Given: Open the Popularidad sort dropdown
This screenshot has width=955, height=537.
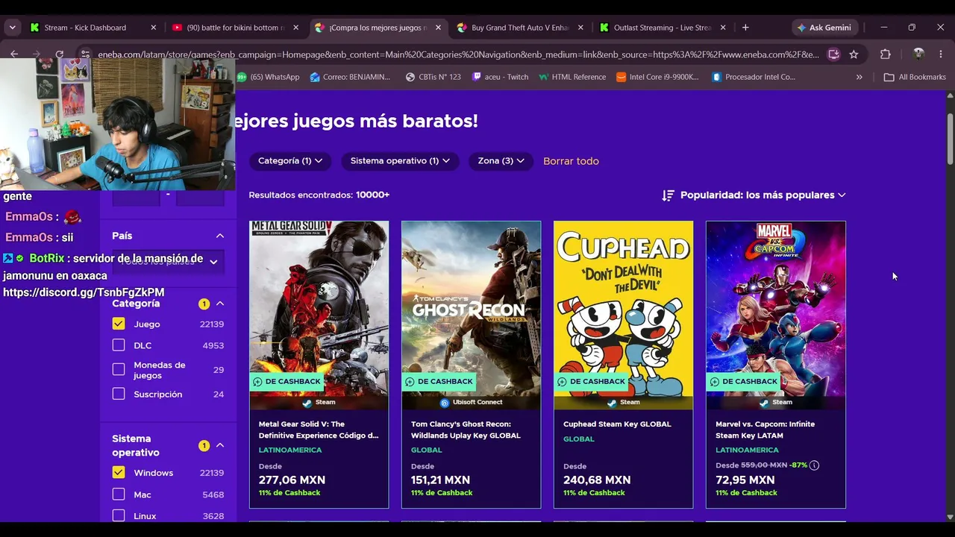Looking at the screenshot, I should [x=754, y=195].
